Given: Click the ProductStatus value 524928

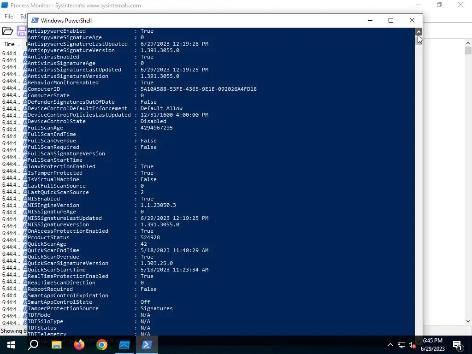Looking at the screenshot, I should pyautogui.click(x=150, y=237).
